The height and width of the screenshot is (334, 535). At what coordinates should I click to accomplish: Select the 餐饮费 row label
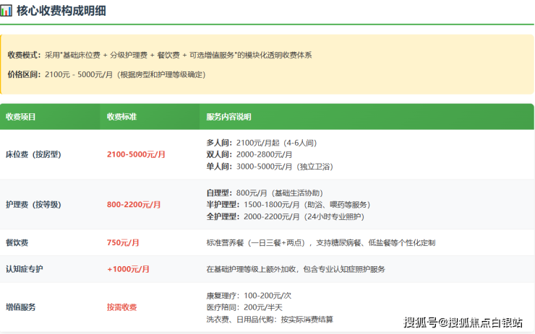[17, 243]
